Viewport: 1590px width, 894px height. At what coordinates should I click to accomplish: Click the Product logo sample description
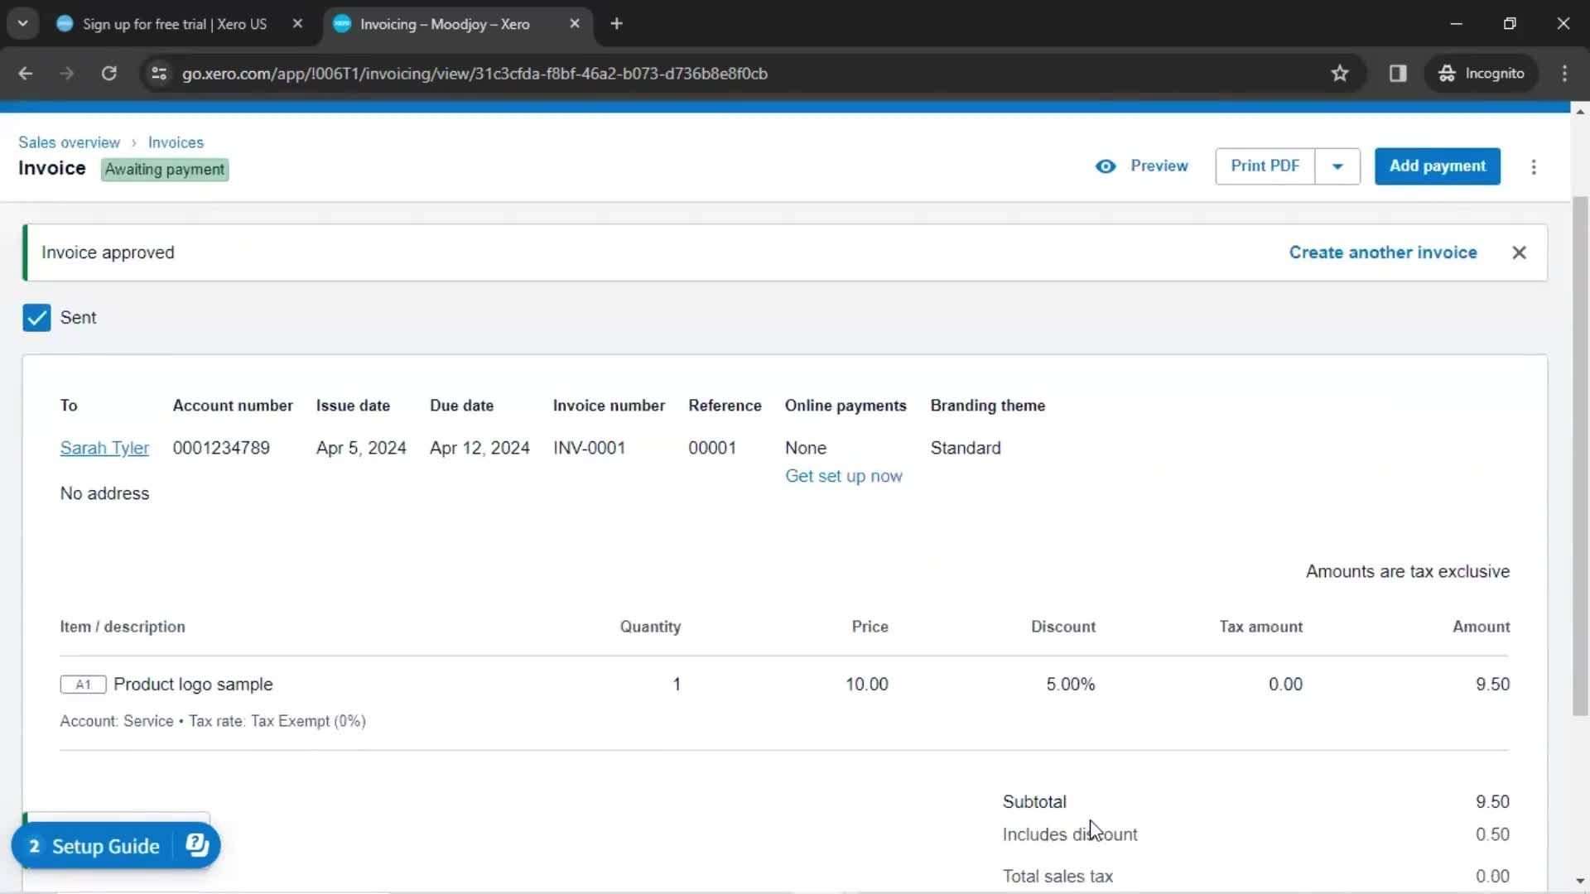[193, 685]
